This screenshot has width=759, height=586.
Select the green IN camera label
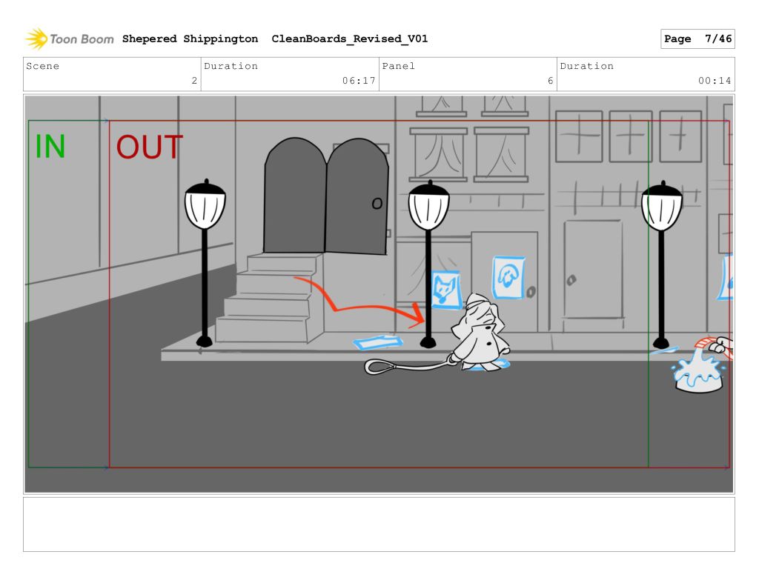pyautogui.click(x=50, y=147)
